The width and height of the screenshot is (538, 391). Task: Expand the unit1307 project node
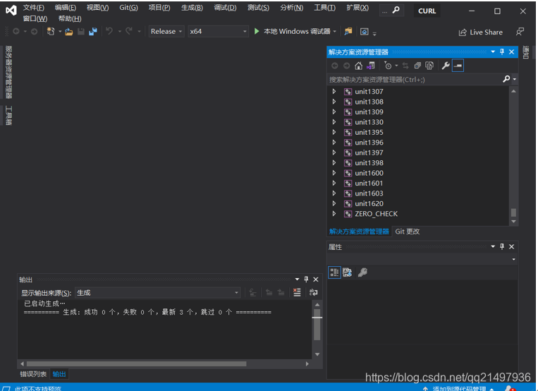(x=334, y=92)
